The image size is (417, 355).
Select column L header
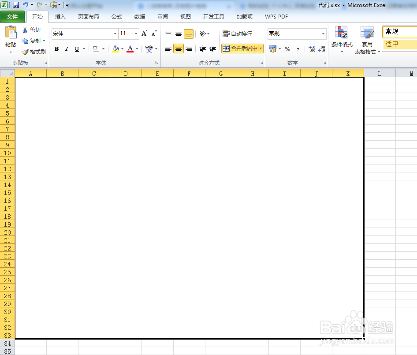380,74
